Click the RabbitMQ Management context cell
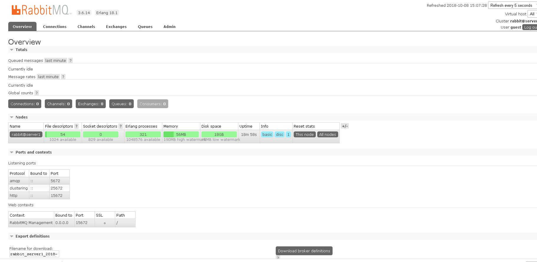 click(x=31, y=223)
